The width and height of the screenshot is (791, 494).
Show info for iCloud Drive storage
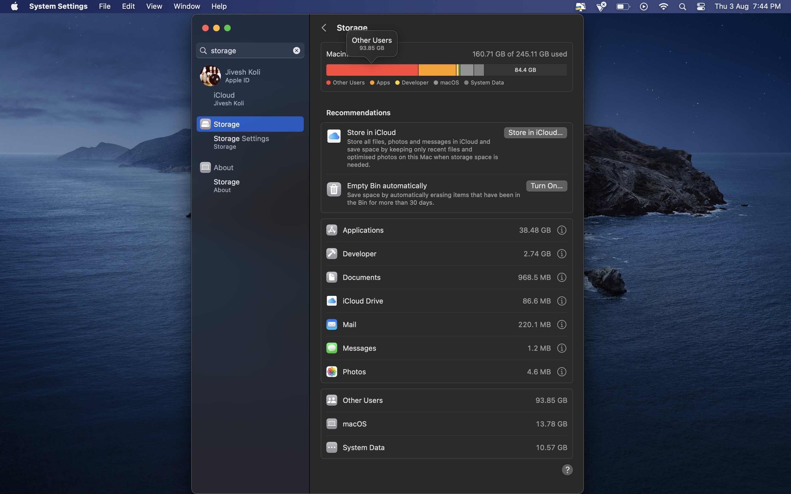562,301
